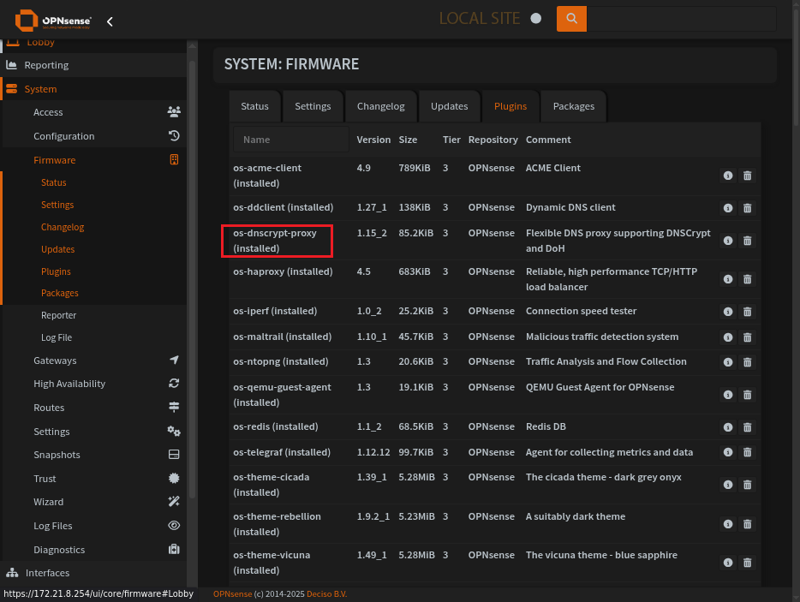
Task: View info for os-ntopng plugin
Action: [x=728, y=362]
